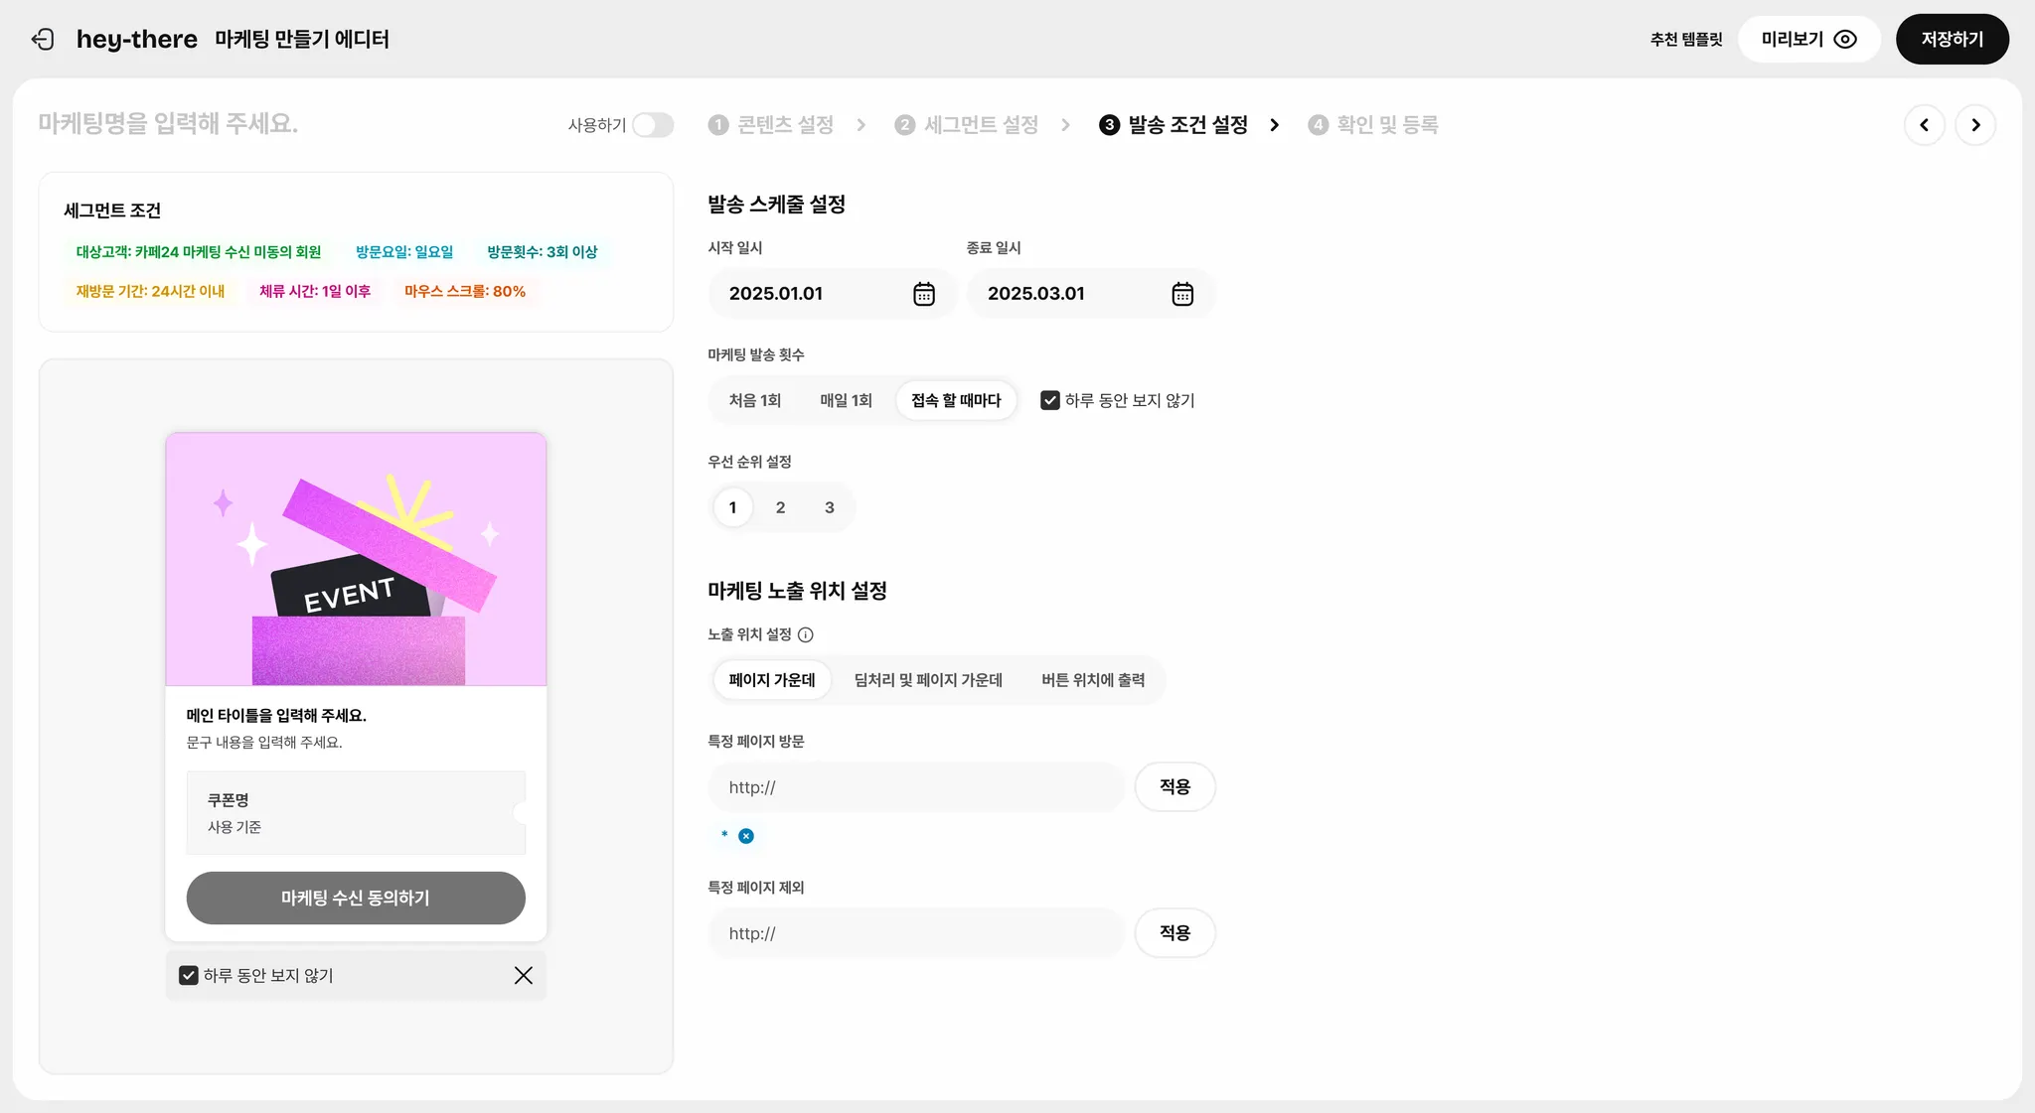Close the popup preview with X icon
The width and height of the screenshot is (2035, 1113).
[x=523, y=975]
